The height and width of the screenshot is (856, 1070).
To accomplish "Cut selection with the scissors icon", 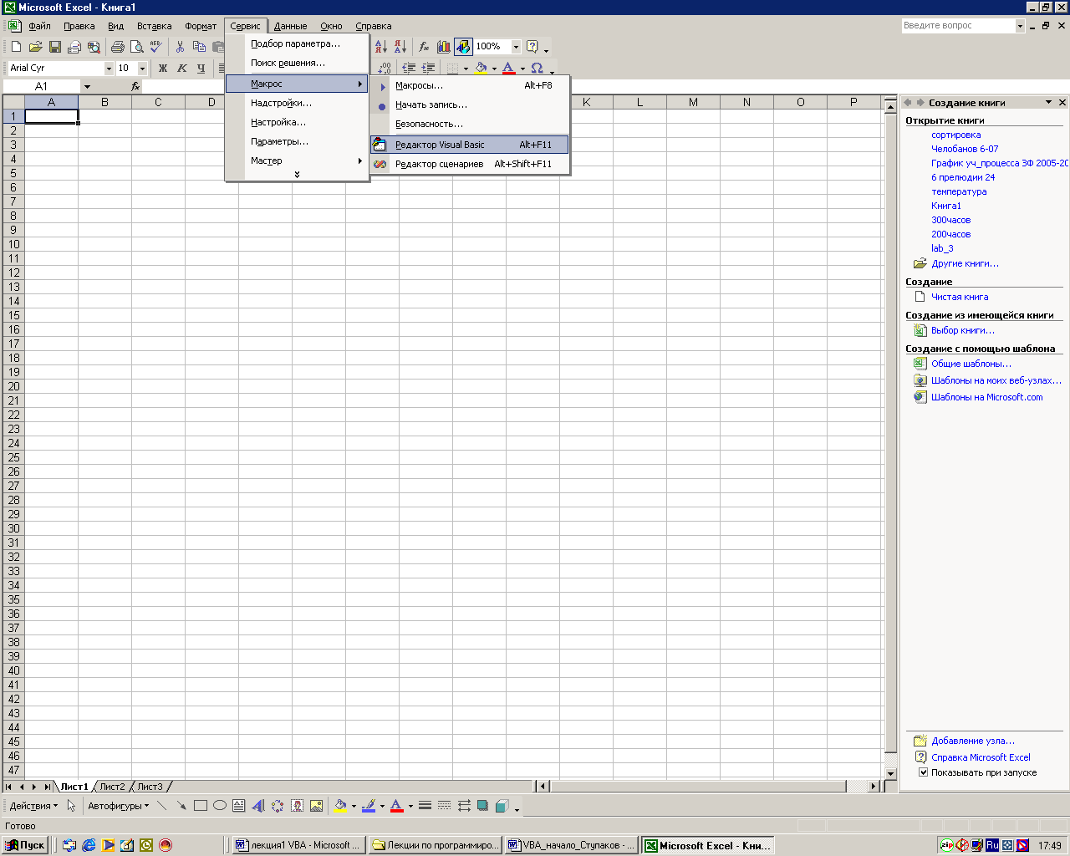I will (x=180, y=47).
